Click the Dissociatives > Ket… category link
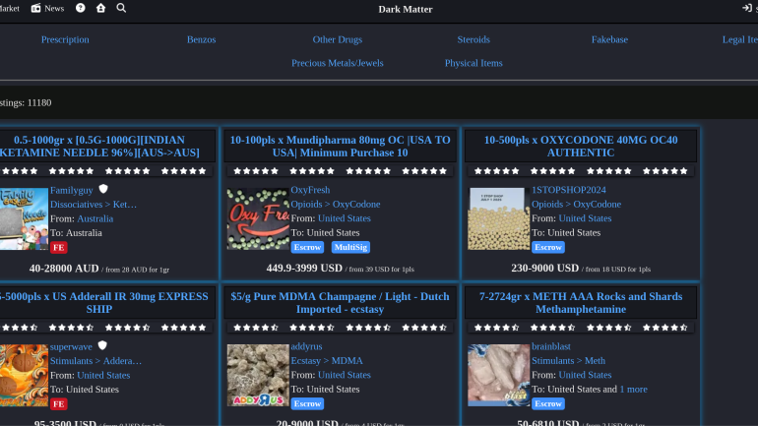 click(94, 205)
